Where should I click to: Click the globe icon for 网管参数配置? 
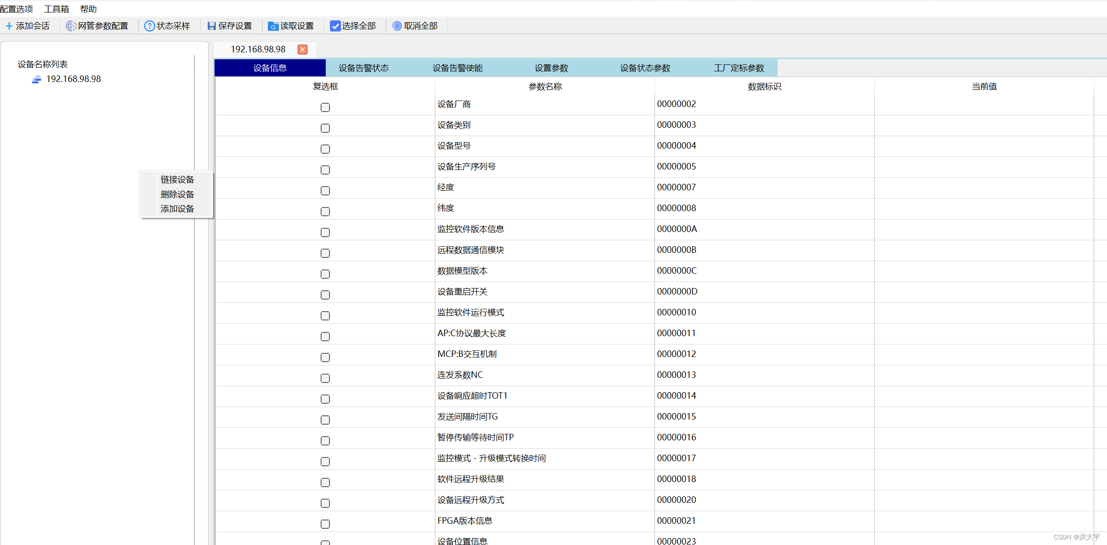coord(71,26)
